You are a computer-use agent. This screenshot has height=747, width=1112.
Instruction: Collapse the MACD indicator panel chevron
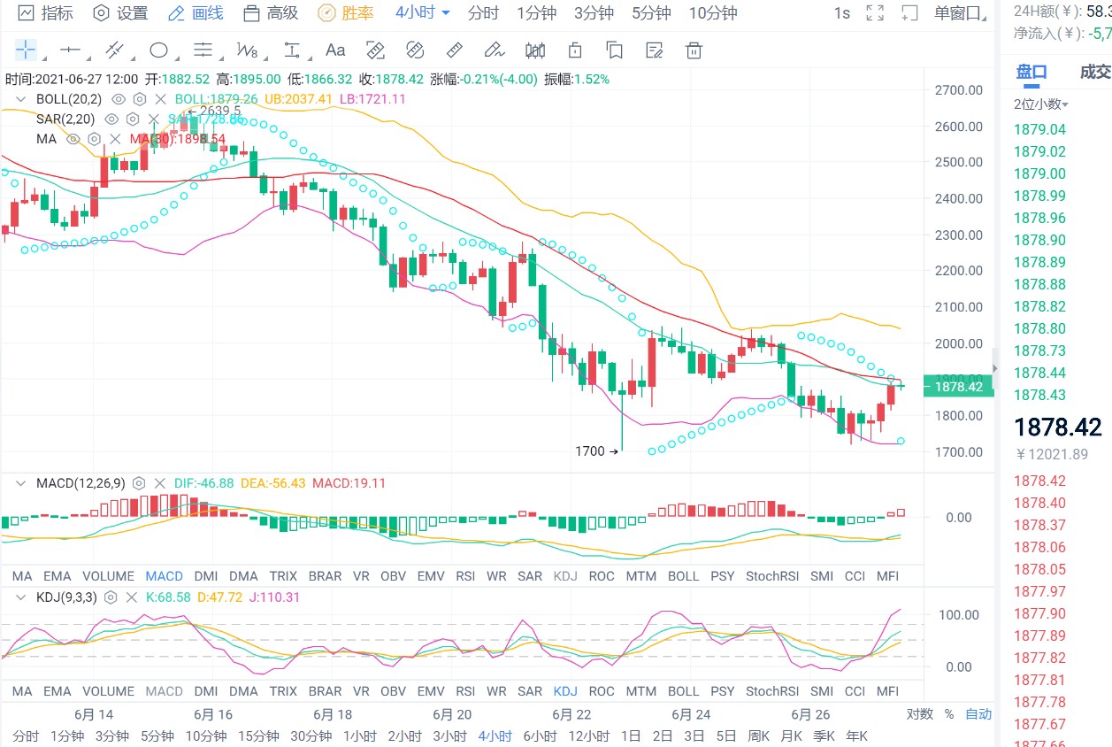[19, 482]
